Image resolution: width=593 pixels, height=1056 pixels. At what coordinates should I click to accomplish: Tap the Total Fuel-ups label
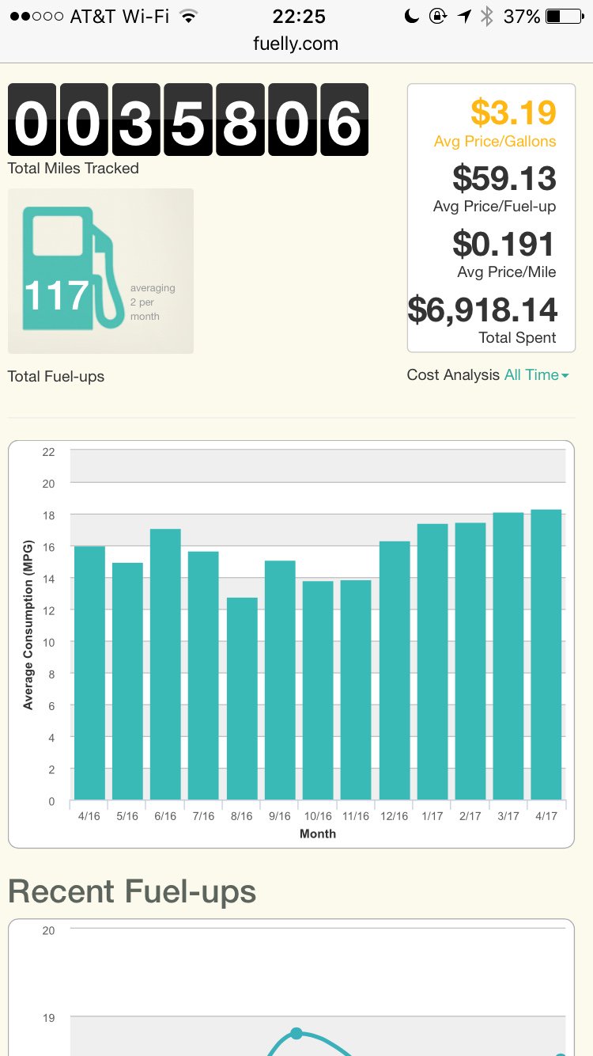point(56,377)
